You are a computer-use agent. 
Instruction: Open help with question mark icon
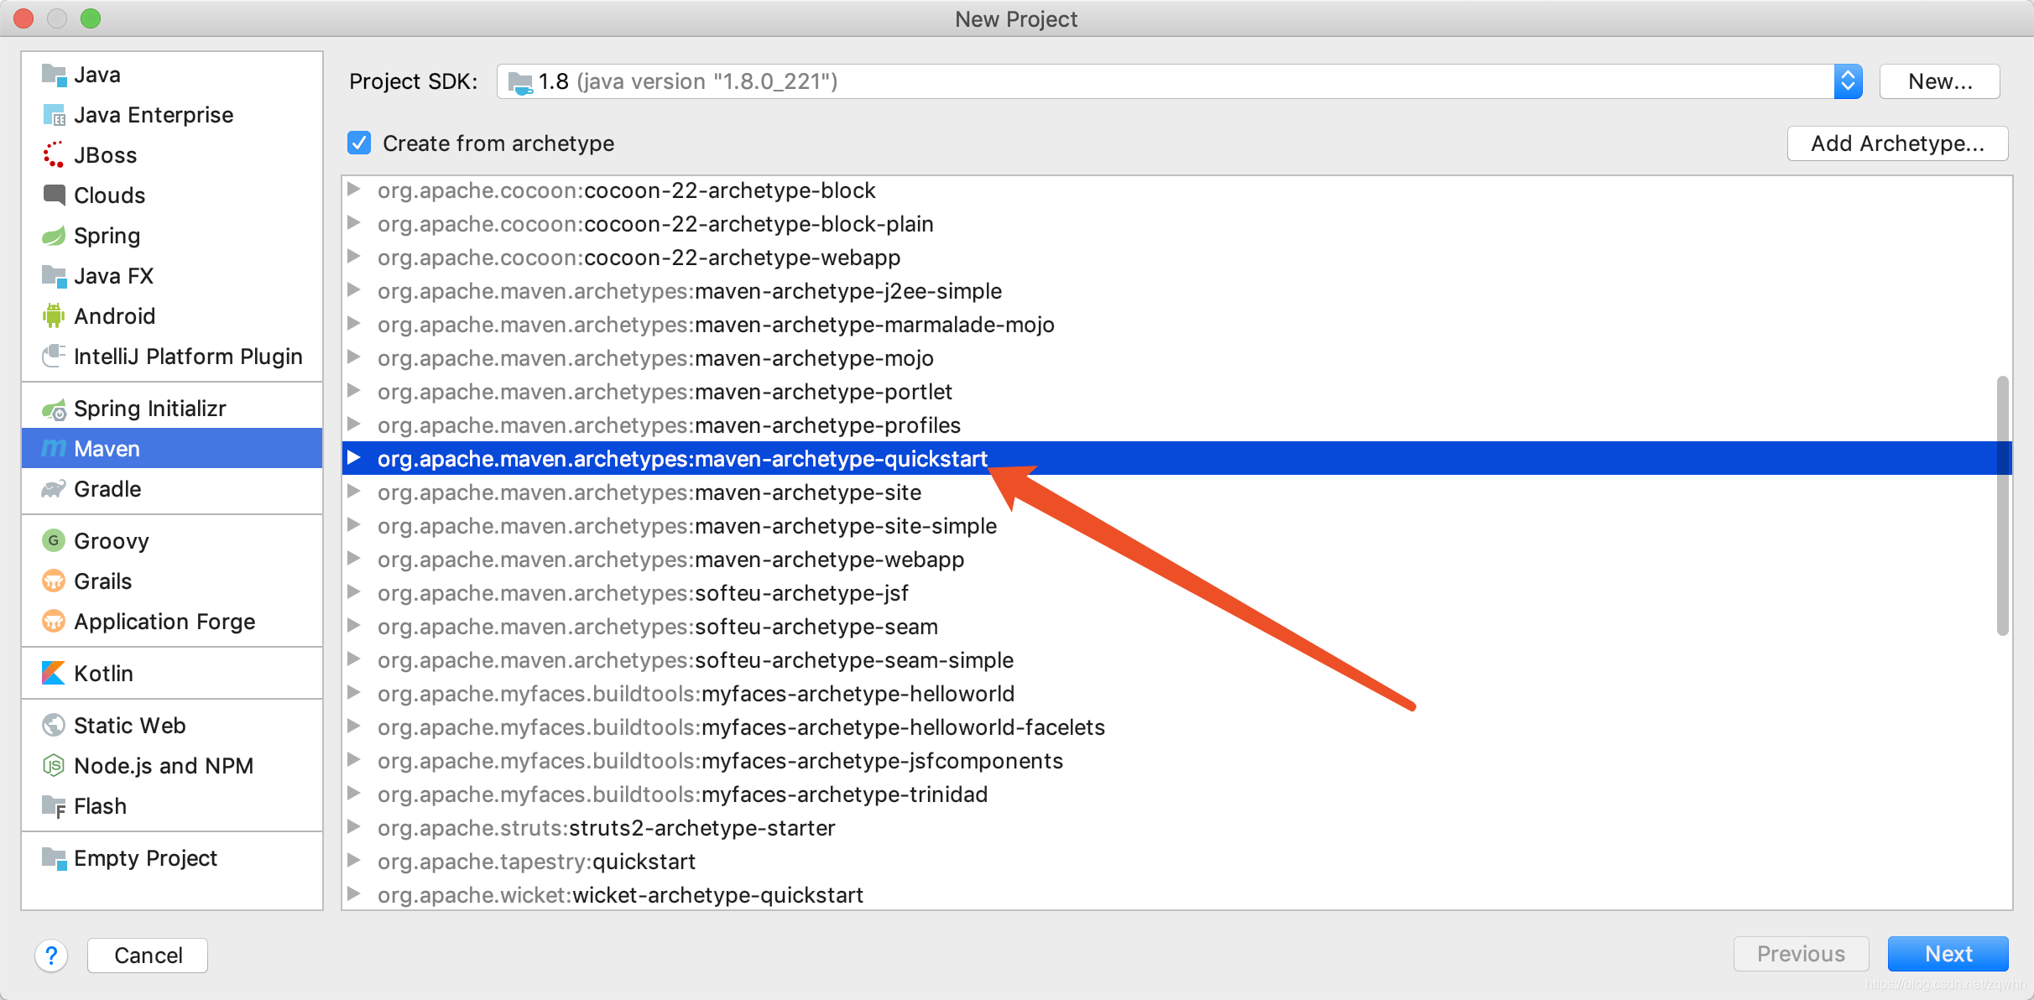tap(51, 956)
